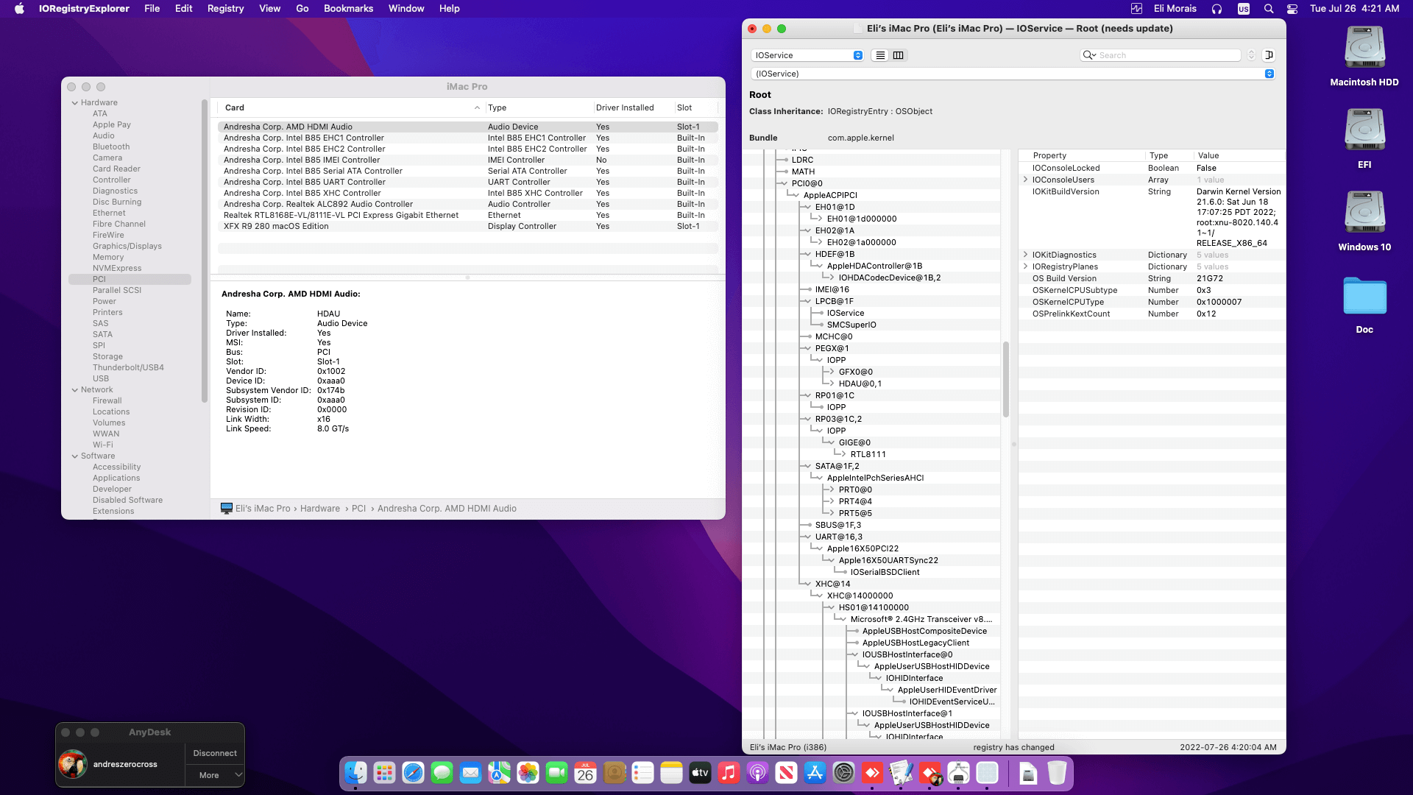Collapse the Hardware section in the sidebar
The image size is (1413, 795).
click(x=74, y=102)
